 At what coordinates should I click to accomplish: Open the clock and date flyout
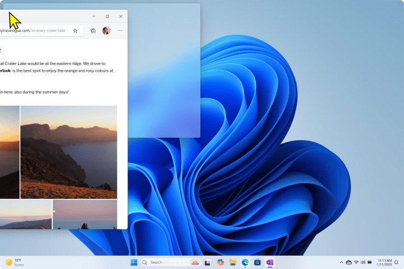pyautogui.click(x=384, y=262)
